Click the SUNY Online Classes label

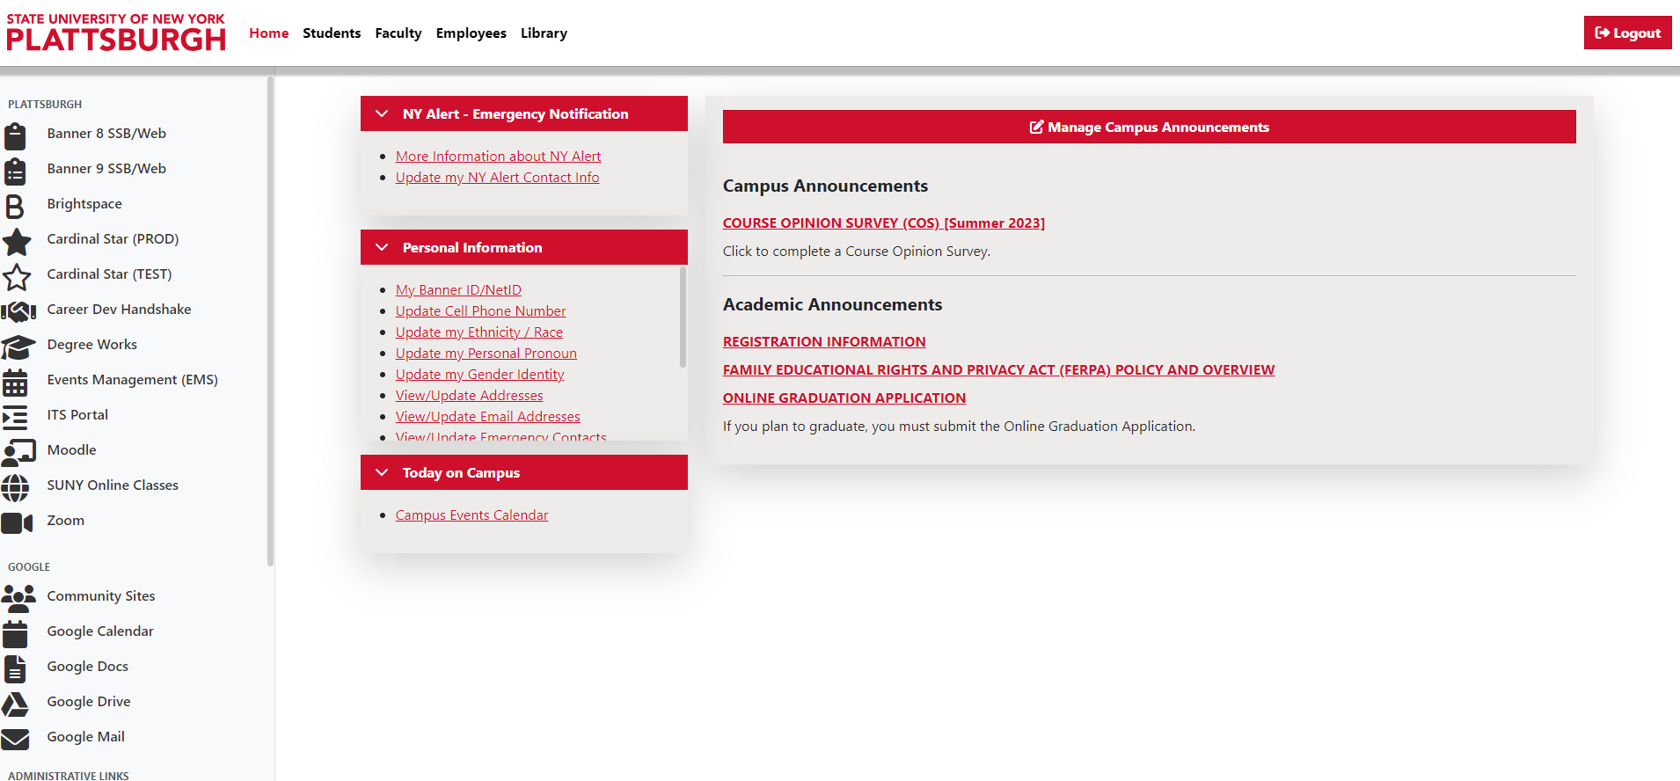click(113, 485)
